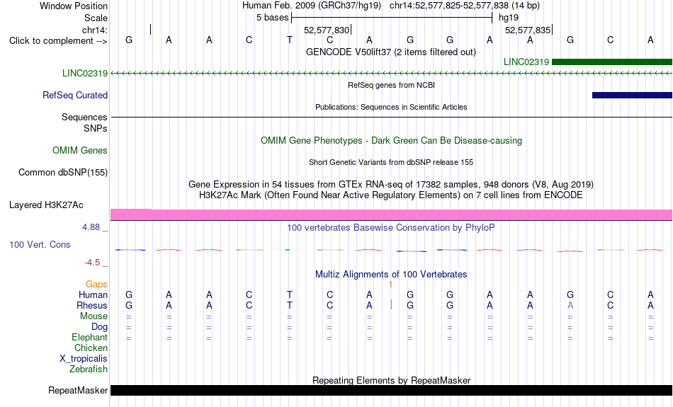Click the 'X_tropicalis' species label

pos(84,359)
